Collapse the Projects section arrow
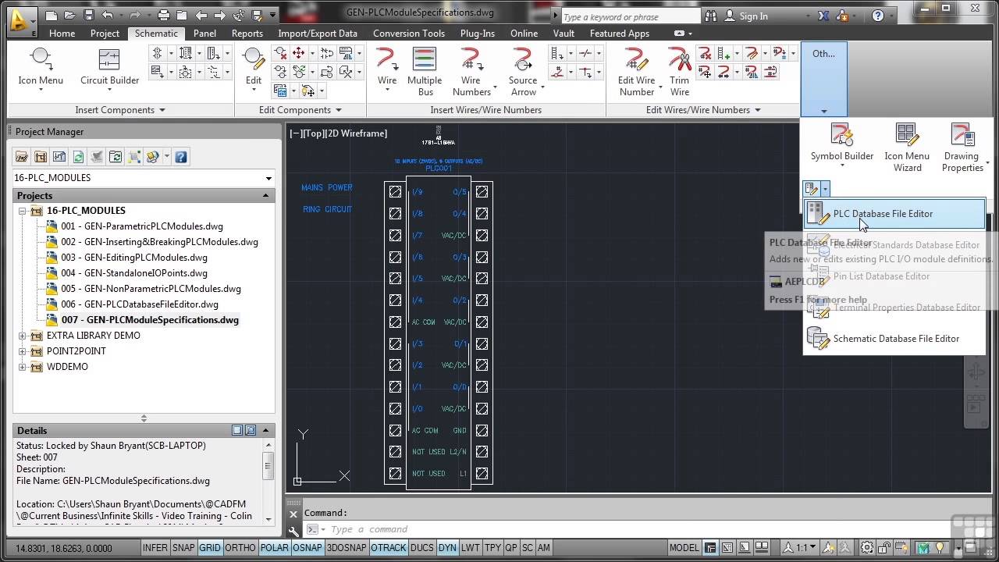999x562 pixels. click(x=265, y=196)
